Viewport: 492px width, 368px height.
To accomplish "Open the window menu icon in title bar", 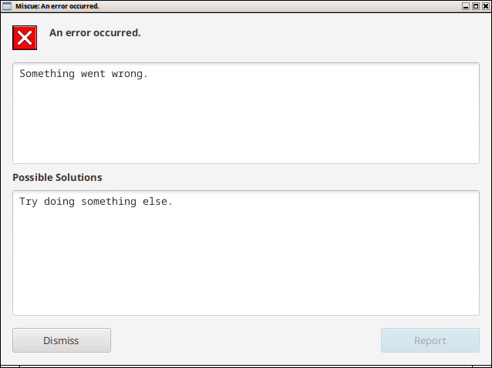I will point(7,6).
